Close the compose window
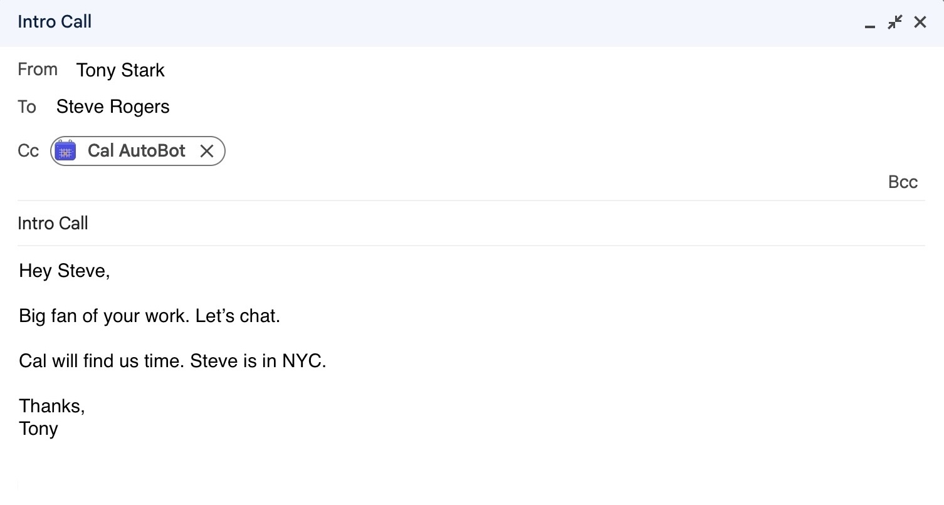The height and width of the screenshot is (505, 944). coord(920,21)
